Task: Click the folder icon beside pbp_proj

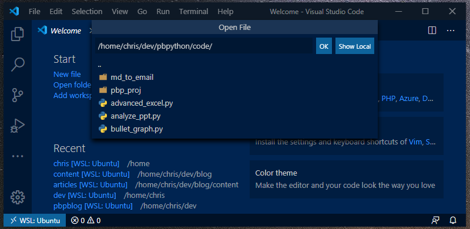Action: point(103,90)
